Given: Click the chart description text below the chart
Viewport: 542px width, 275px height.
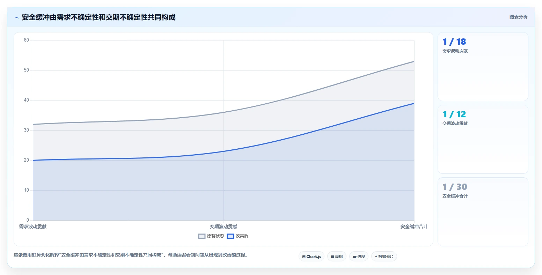Looking at the screenshot, I should (130, 255).
